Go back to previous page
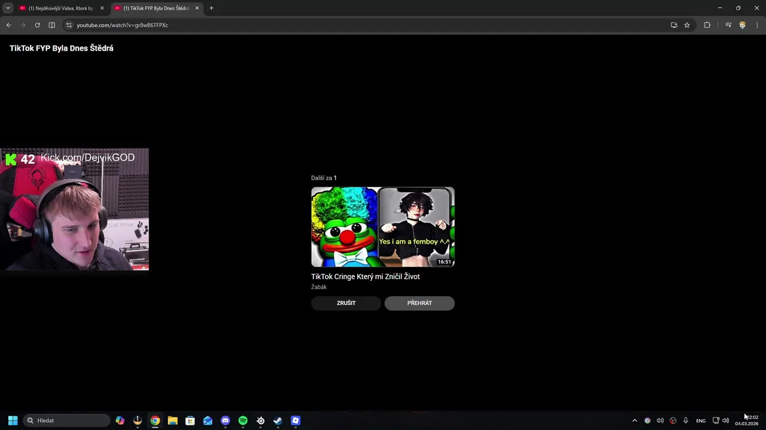Image resolution: width=766 pixels, height=430 pixels. coord(8,25)
